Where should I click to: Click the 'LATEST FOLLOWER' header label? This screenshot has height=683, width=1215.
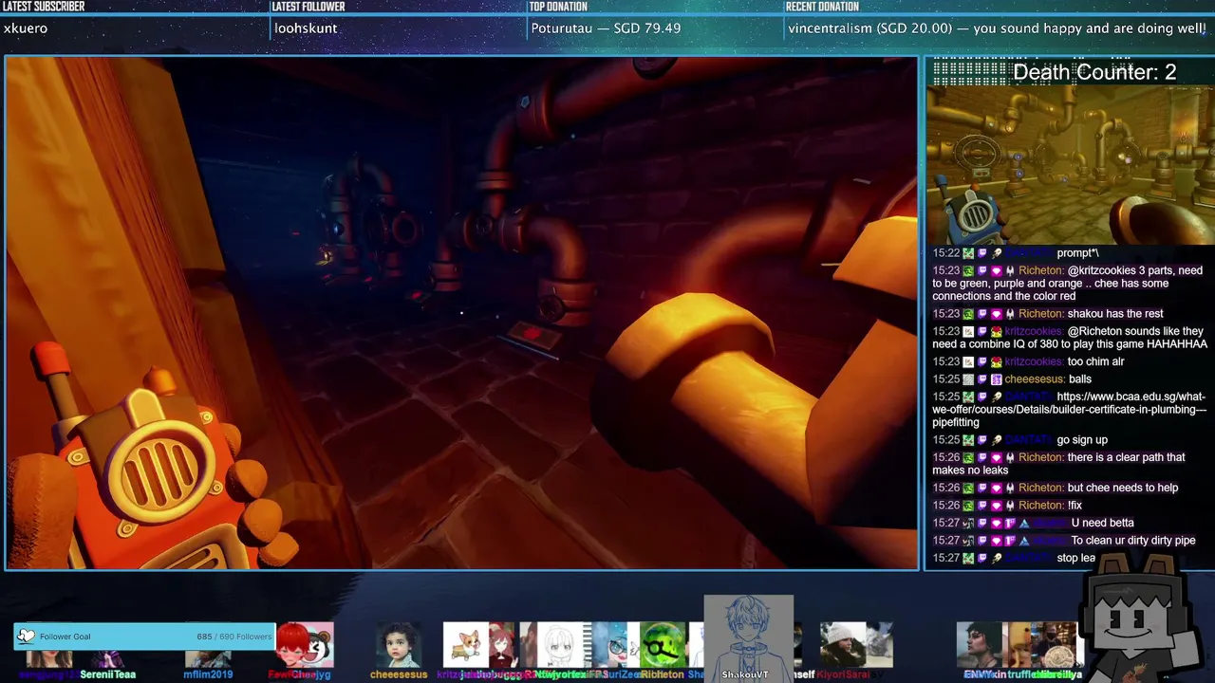pyautogui.click(x=308, y=7)
